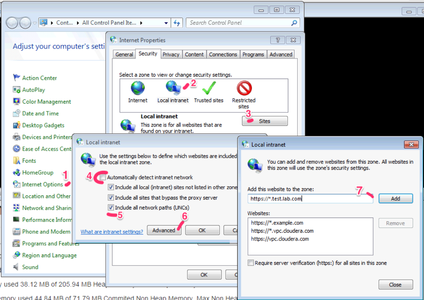424x300 pixels.
Task: Click the Add this website input field
Action: tap(310, 199)
